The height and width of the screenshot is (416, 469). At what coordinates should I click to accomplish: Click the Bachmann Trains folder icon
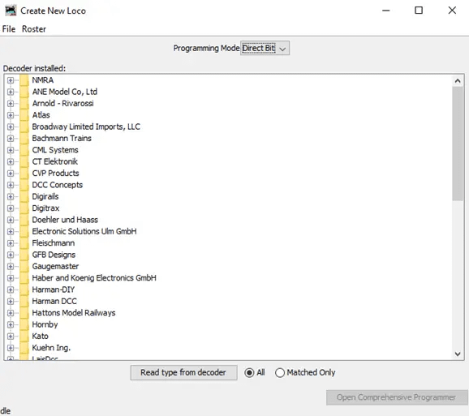[x=24, y=138]
